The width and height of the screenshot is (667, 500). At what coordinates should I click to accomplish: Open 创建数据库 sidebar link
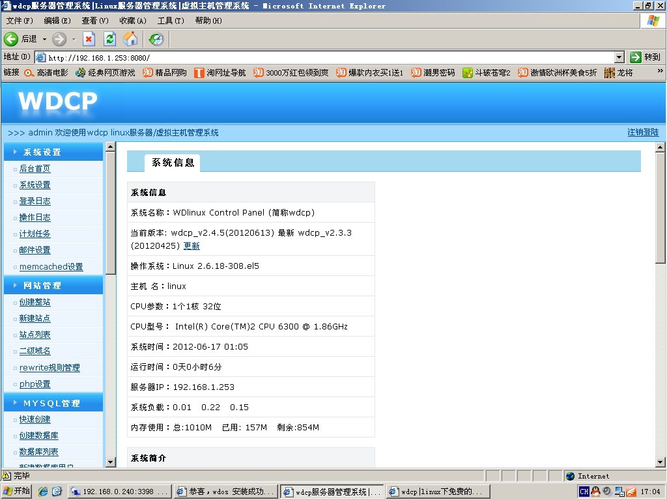38,436
